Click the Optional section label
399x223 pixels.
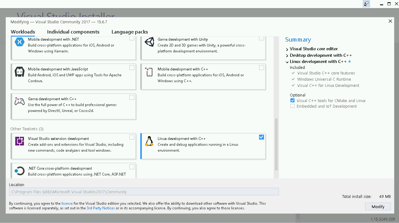click(298, 95)
